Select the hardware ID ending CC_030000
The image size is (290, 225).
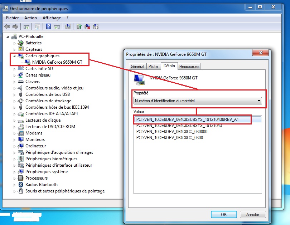172,132
